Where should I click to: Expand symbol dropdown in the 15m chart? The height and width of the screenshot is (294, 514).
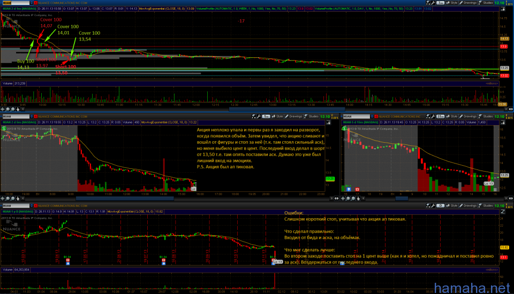coord(373,117)
